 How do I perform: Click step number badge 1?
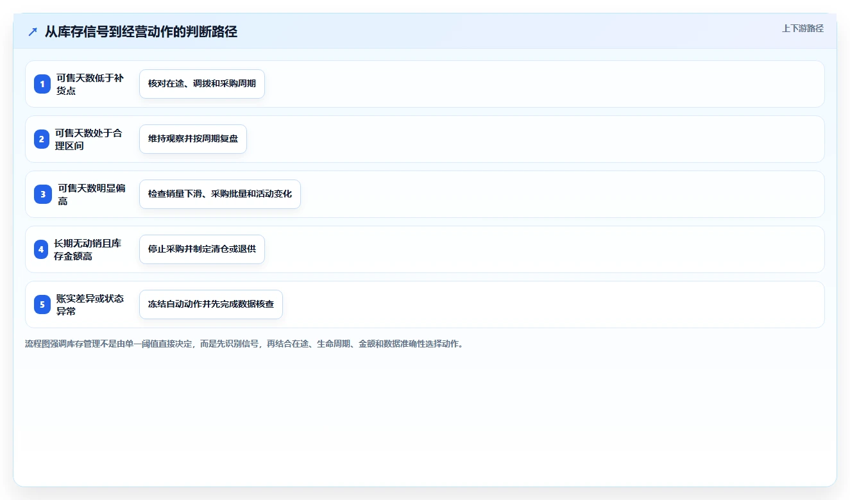(x=42, y=84)
